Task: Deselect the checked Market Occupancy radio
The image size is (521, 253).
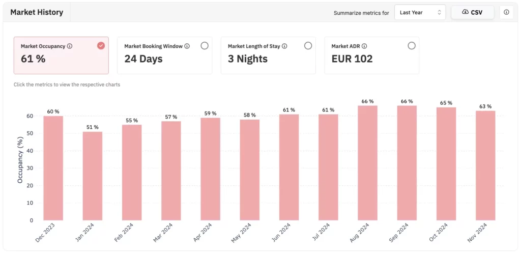Action: pyautogui.click(x=101, y=46)
